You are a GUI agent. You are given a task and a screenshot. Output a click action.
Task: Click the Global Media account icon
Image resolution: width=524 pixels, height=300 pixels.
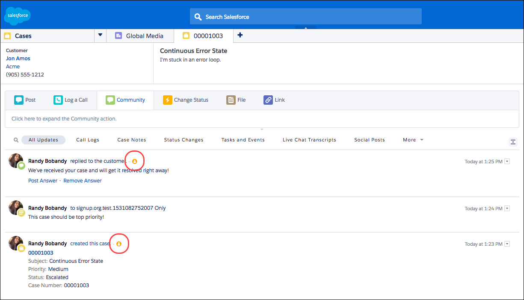tap(118, 36)
